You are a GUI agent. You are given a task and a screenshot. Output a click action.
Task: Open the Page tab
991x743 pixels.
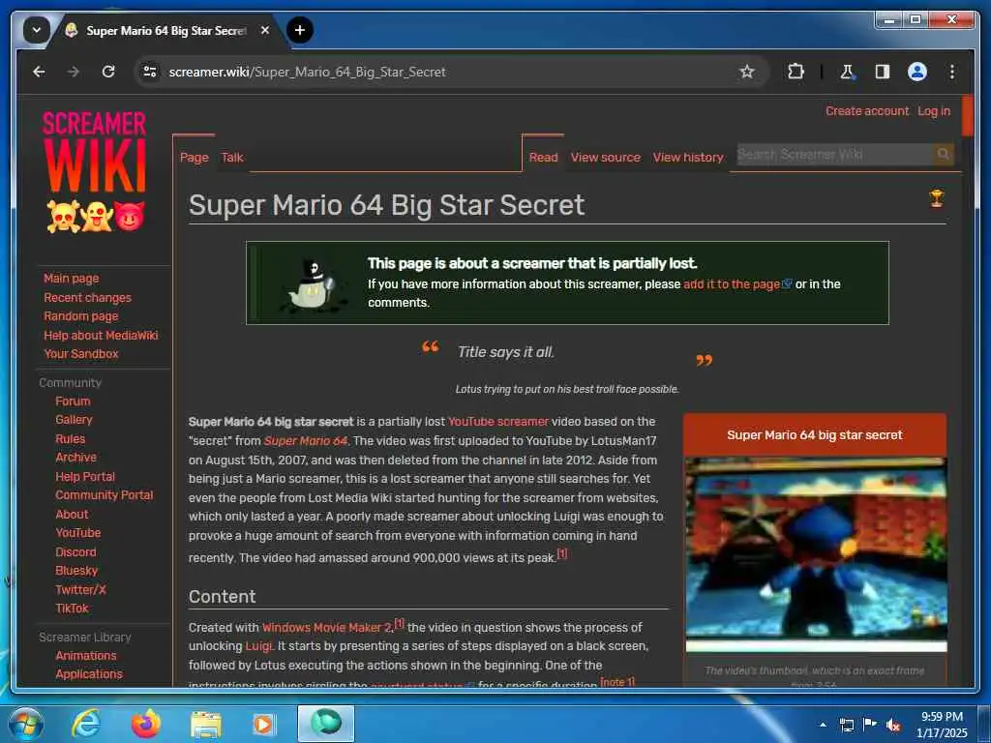pyautogui.click(x=194, y=158)
